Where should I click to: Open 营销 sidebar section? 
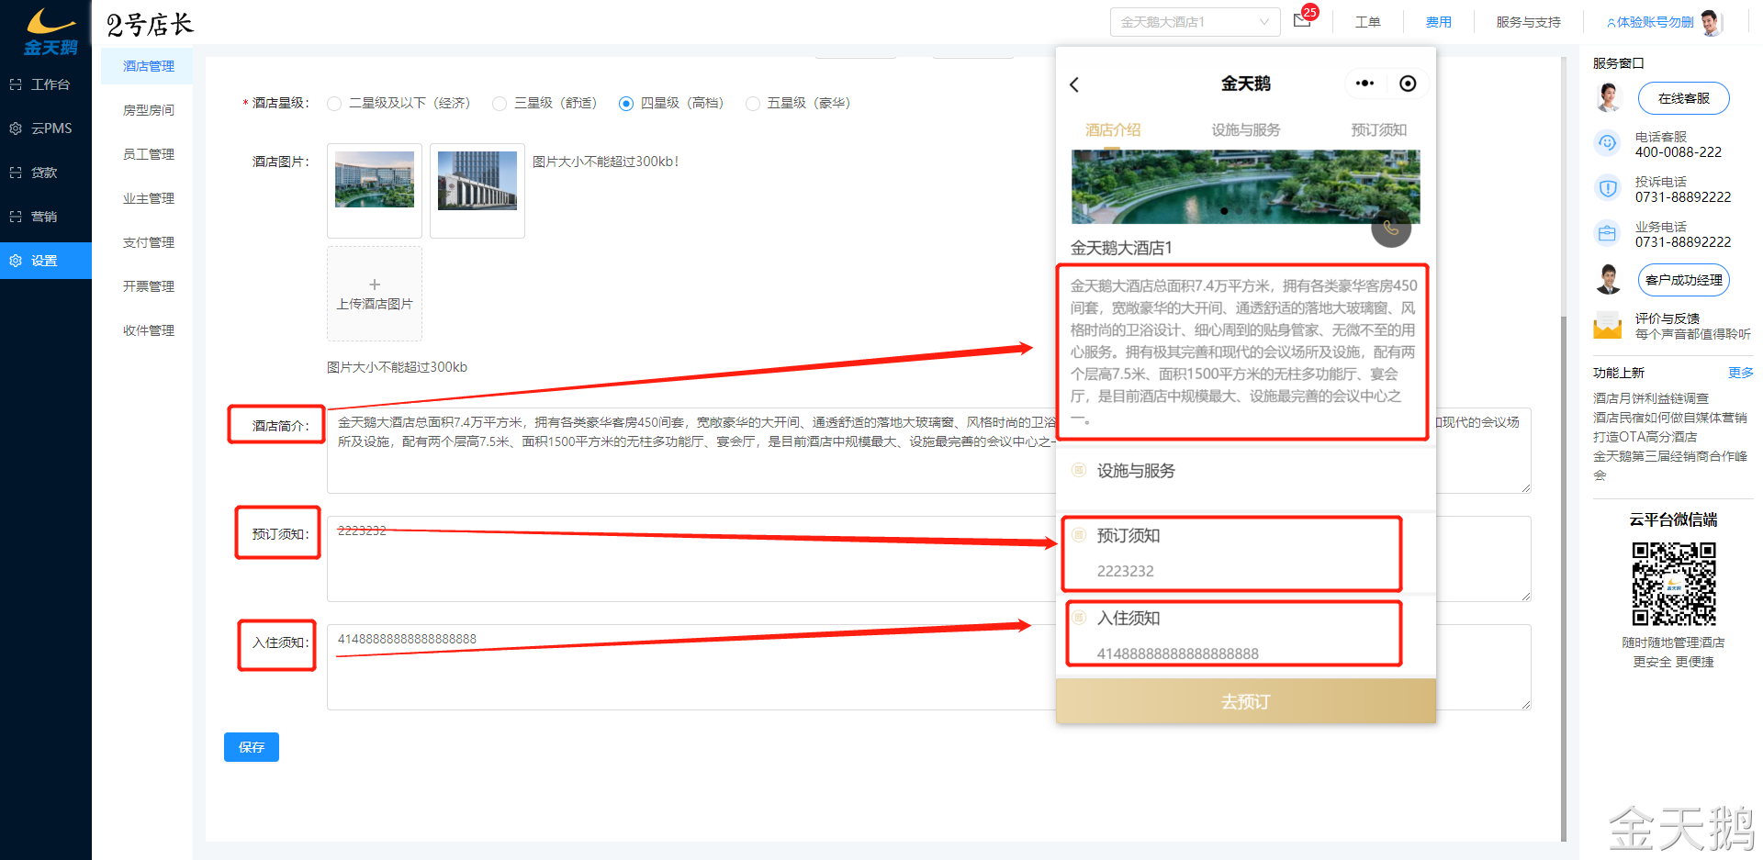pos(46,217)
